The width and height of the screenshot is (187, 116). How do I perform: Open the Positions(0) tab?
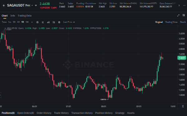click(x=8, y=113)
